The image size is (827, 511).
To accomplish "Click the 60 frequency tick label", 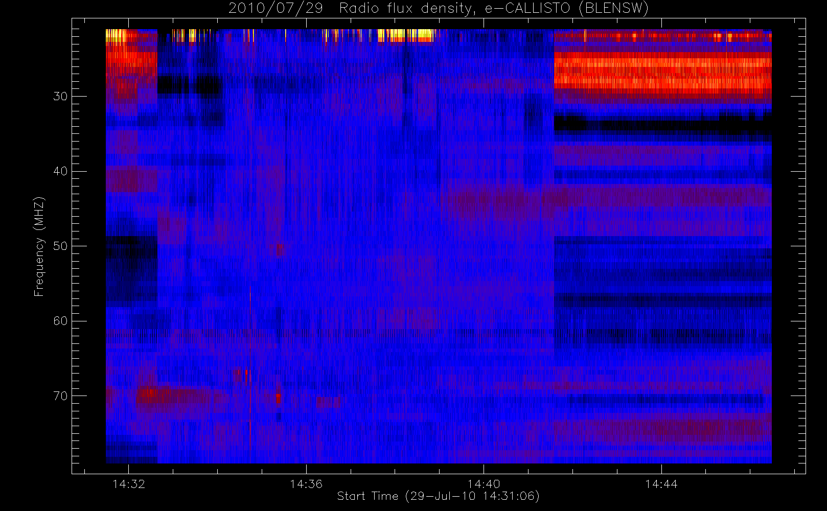I will click(x=60, y=321).
